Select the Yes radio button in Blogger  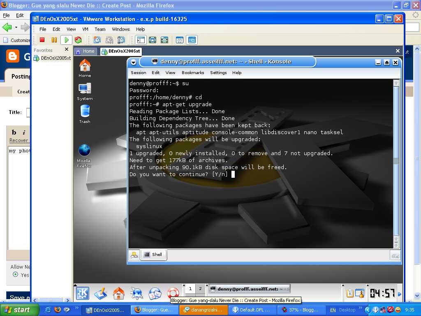[15, 274]
